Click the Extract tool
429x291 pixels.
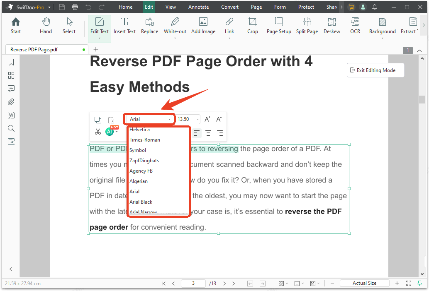(409, 26)
